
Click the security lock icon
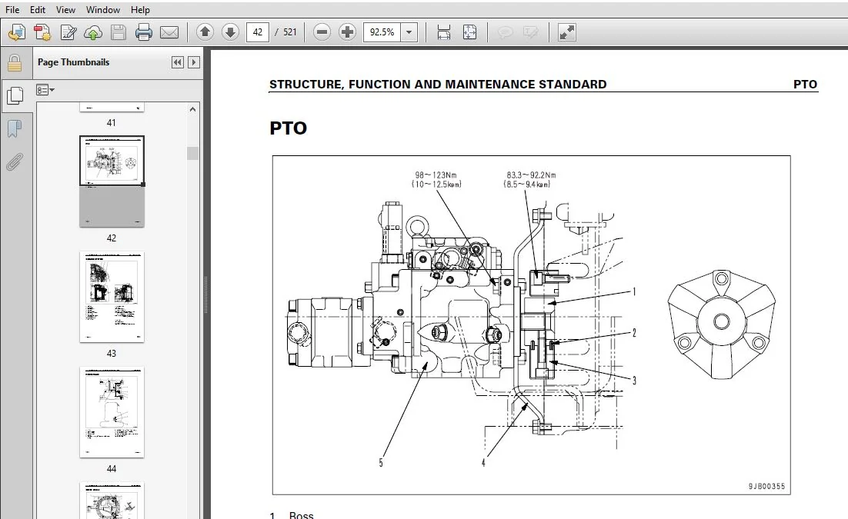point(15,63)
